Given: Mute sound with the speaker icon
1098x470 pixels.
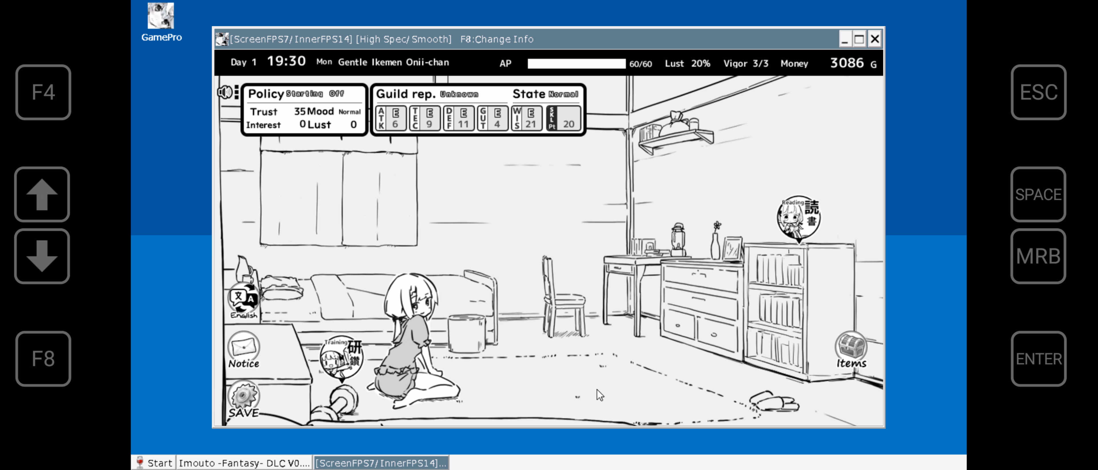Looking at the screenshot, I should click(x=225, y=92).
